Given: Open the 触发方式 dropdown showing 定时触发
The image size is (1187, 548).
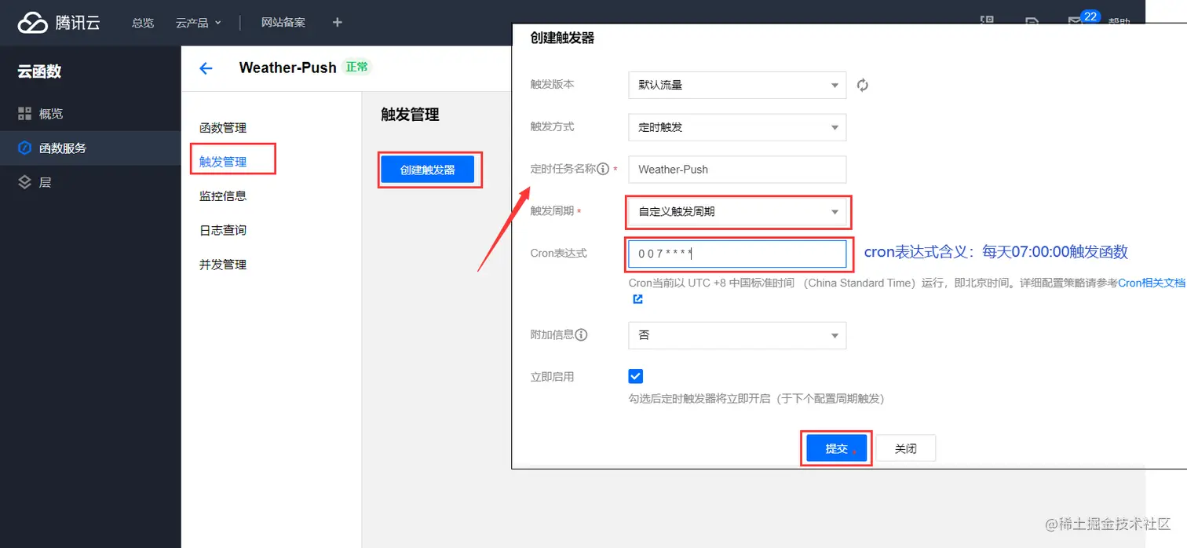Looking at the screenshot, I should 737,127.
